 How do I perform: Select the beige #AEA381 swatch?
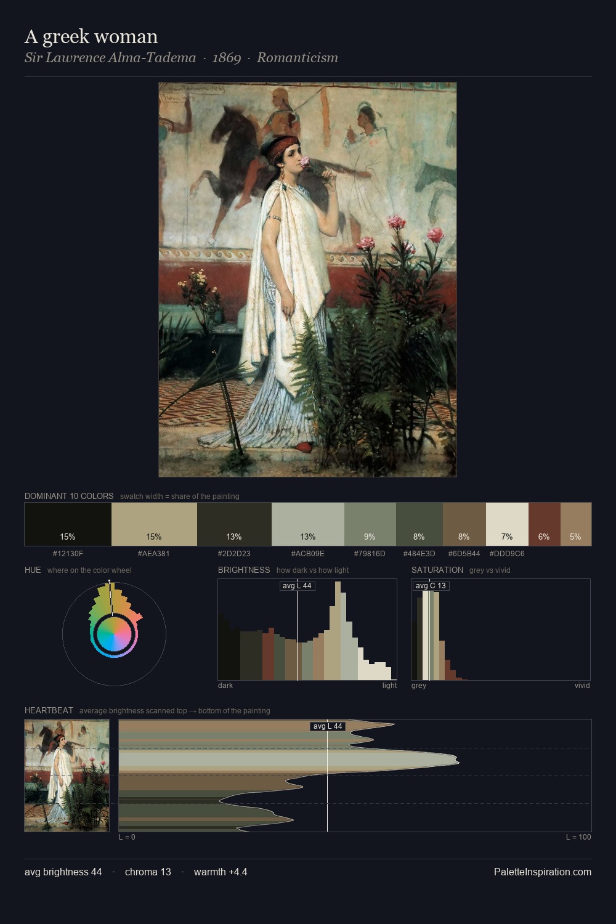(x=154, y=524)
